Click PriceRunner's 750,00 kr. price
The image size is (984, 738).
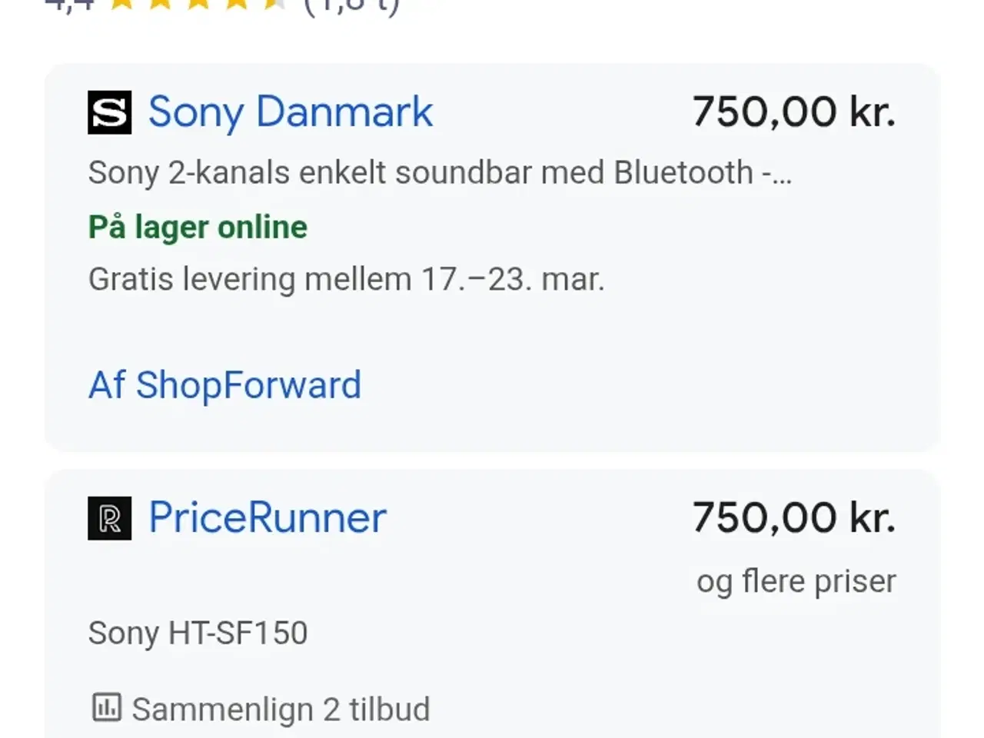[x=793, y=517]
